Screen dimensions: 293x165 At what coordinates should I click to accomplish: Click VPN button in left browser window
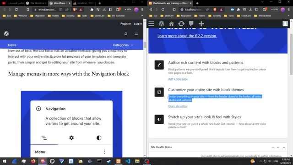(128, 9)
